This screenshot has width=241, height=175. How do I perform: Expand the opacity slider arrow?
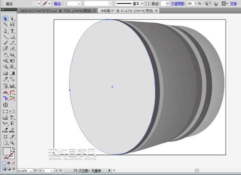196,3
